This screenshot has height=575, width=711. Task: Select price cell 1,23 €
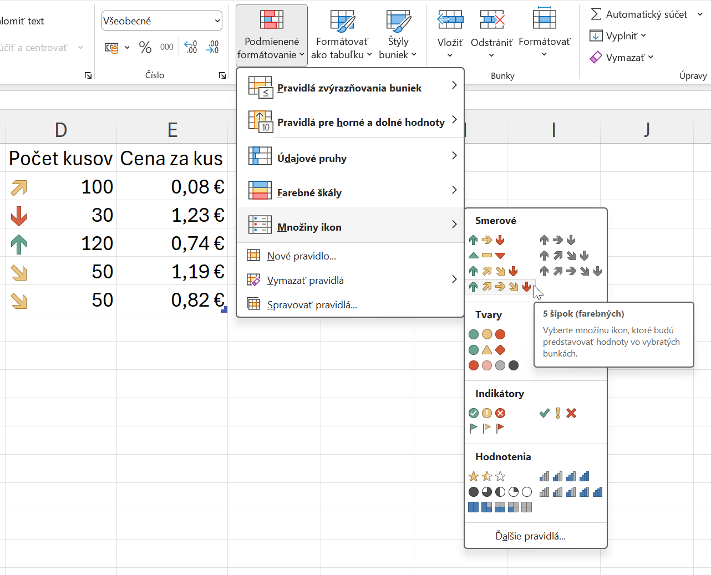tap(172, 215)
